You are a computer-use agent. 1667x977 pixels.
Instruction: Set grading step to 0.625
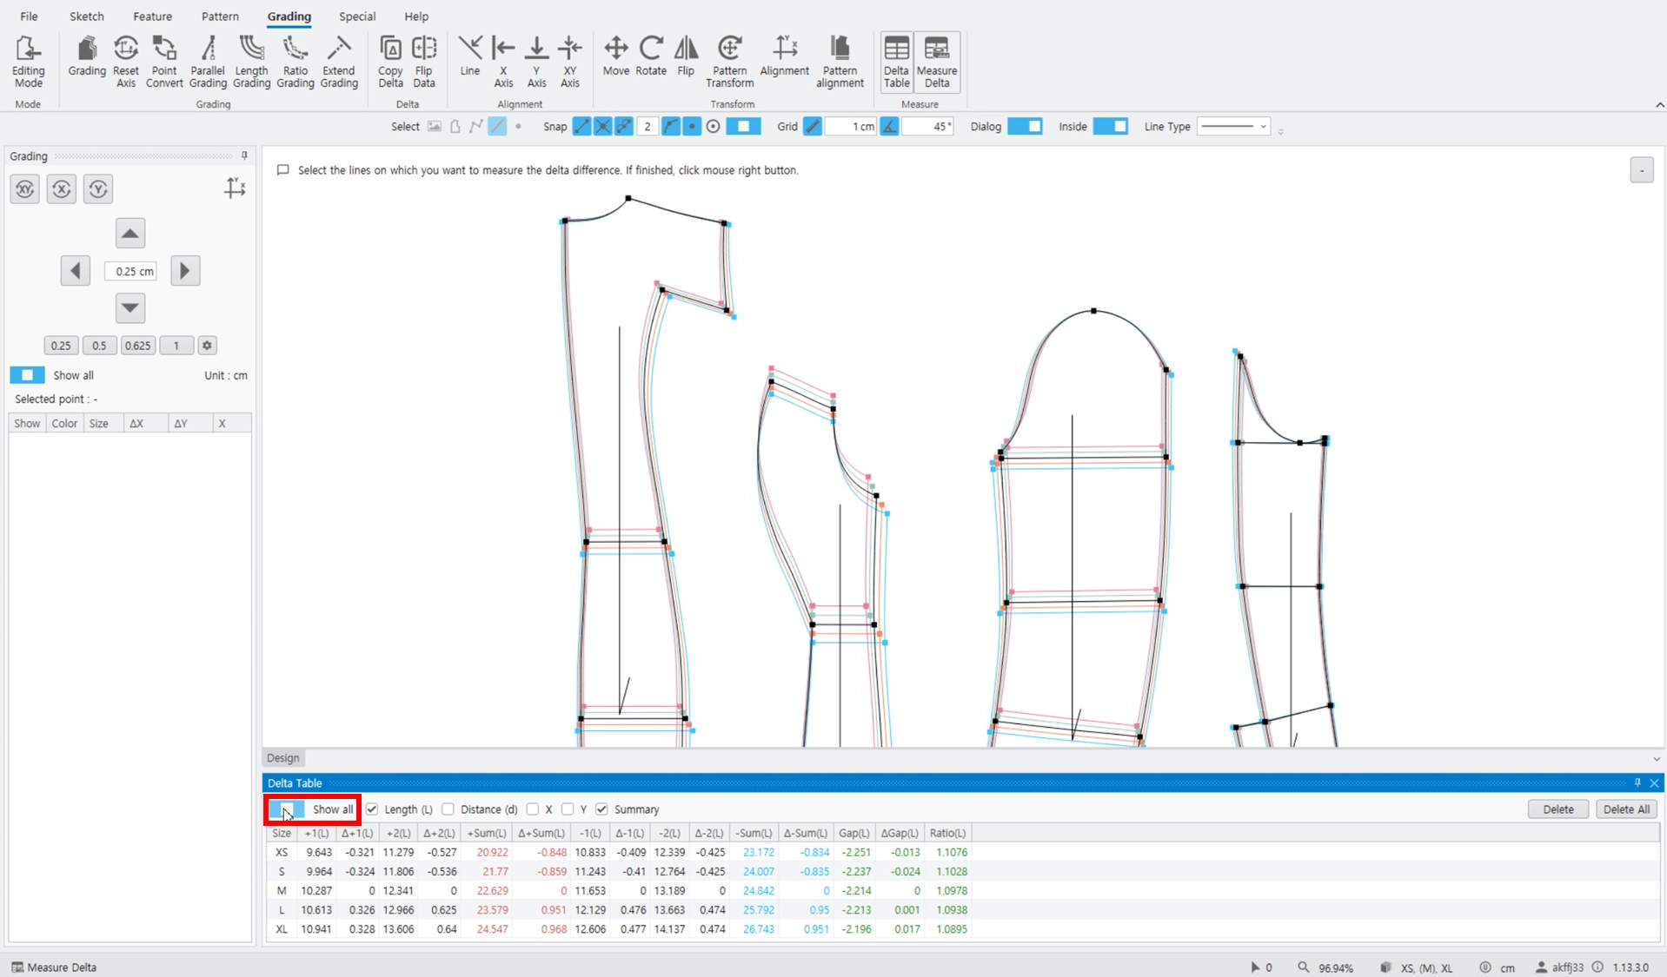pos(137,346)
